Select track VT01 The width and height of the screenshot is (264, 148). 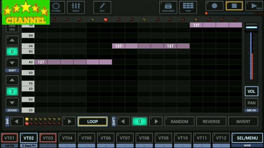point(9,138)
